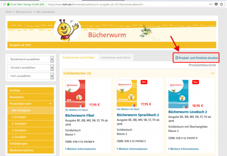Collapse the Produktübersicht sidebar chevron

(50, 104)
